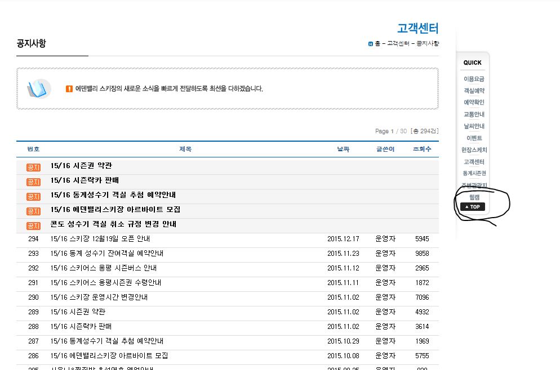
Task: Click the blue book icon in the notice banner
Action: point(38,89)
